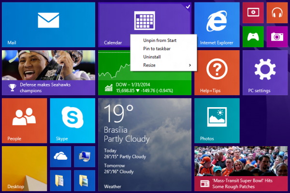Open the Finance DOW tile
The image size is (290, 193).
click(x=145, y=83)
